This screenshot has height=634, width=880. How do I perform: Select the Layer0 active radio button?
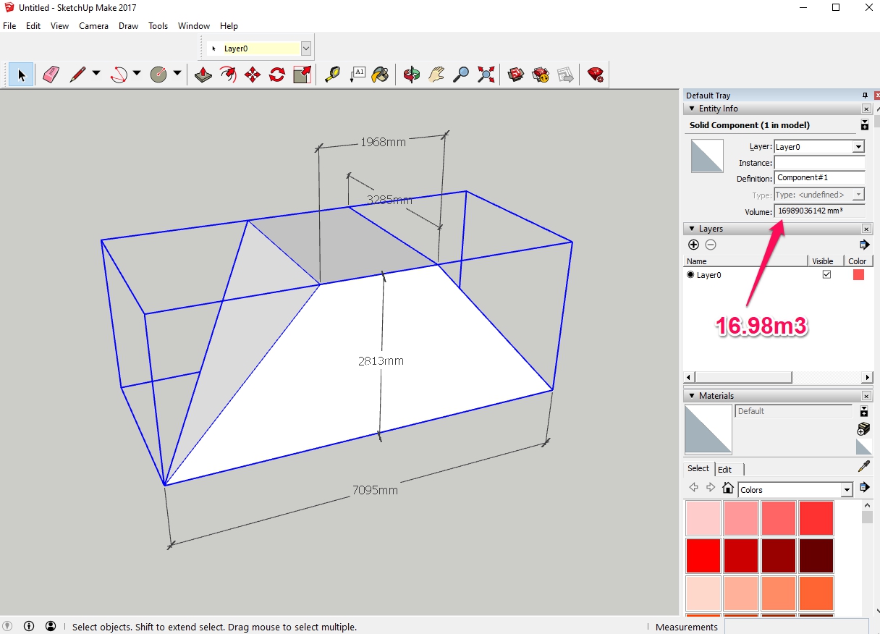690,275
